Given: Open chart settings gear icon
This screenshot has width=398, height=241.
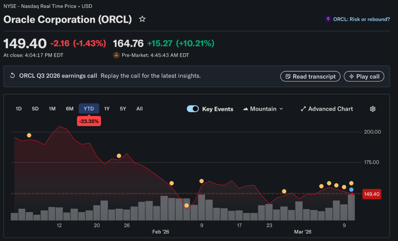Looking at the screenshot, I should (x=372, y=109).
